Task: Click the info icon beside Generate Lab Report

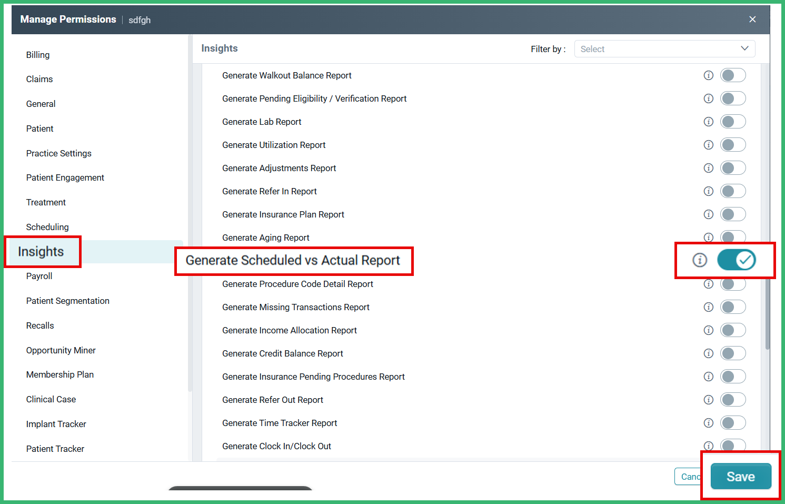Action: (x=708, y=121)
